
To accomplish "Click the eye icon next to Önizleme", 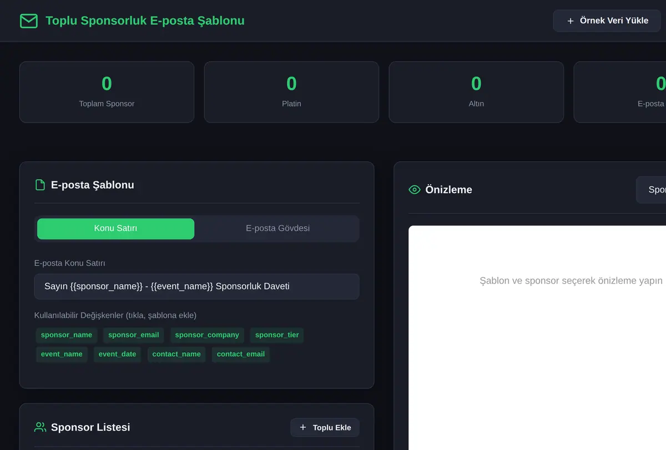I will (x=415, y=190).
